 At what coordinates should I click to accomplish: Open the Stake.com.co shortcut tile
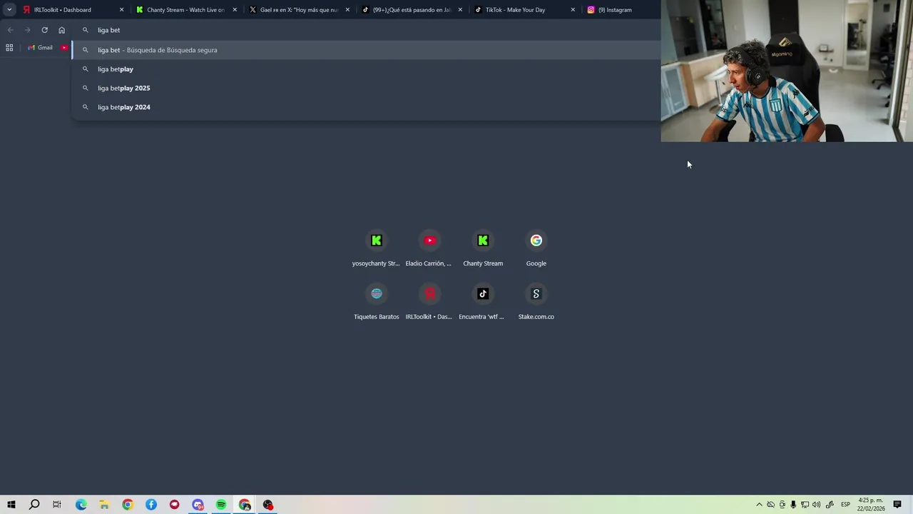(x=536, y=302)
